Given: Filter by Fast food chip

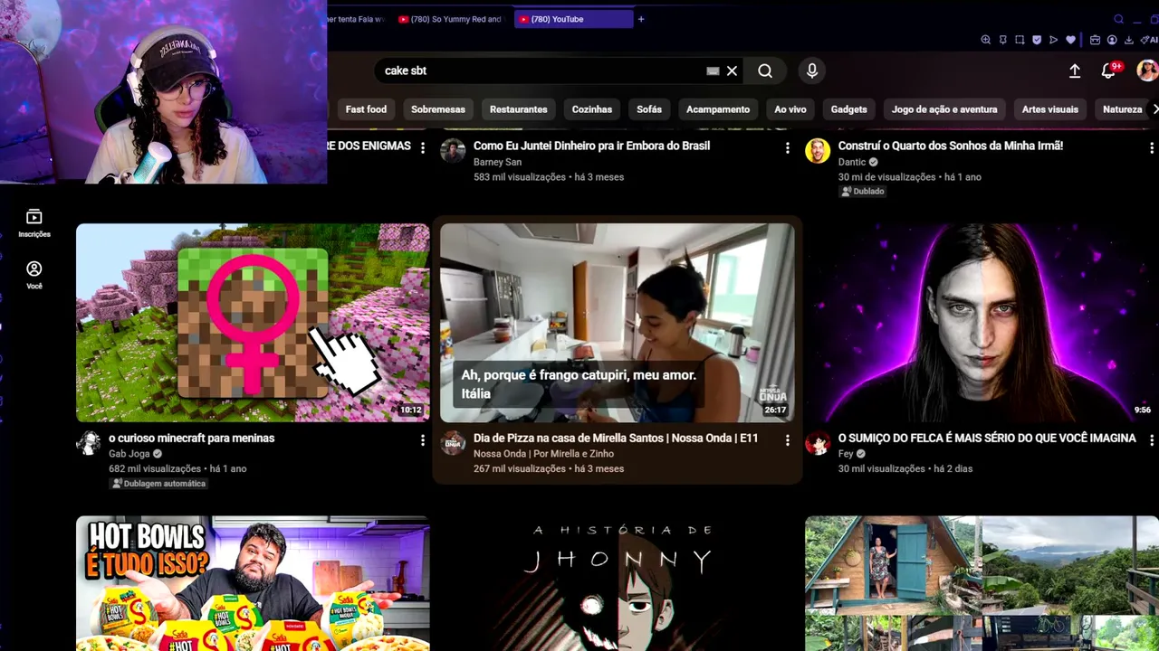Looking at the screenshot, I should click(x=366, y=109).
